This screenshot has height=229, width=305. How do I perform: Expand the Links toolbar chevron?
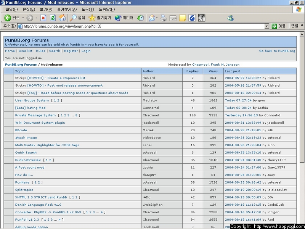[x=302, y=25]
